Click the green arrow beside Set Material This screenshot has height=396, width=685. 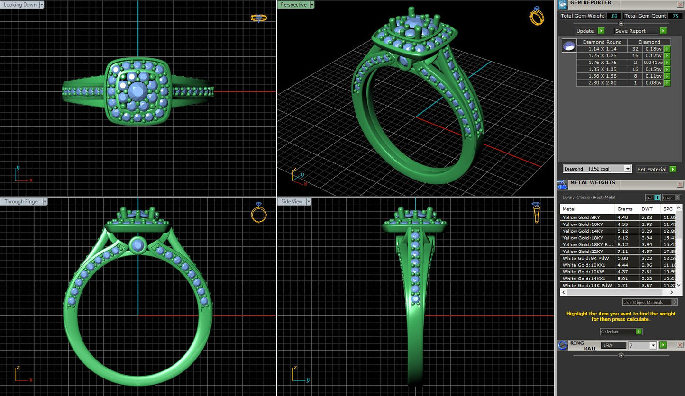point(674,169)
